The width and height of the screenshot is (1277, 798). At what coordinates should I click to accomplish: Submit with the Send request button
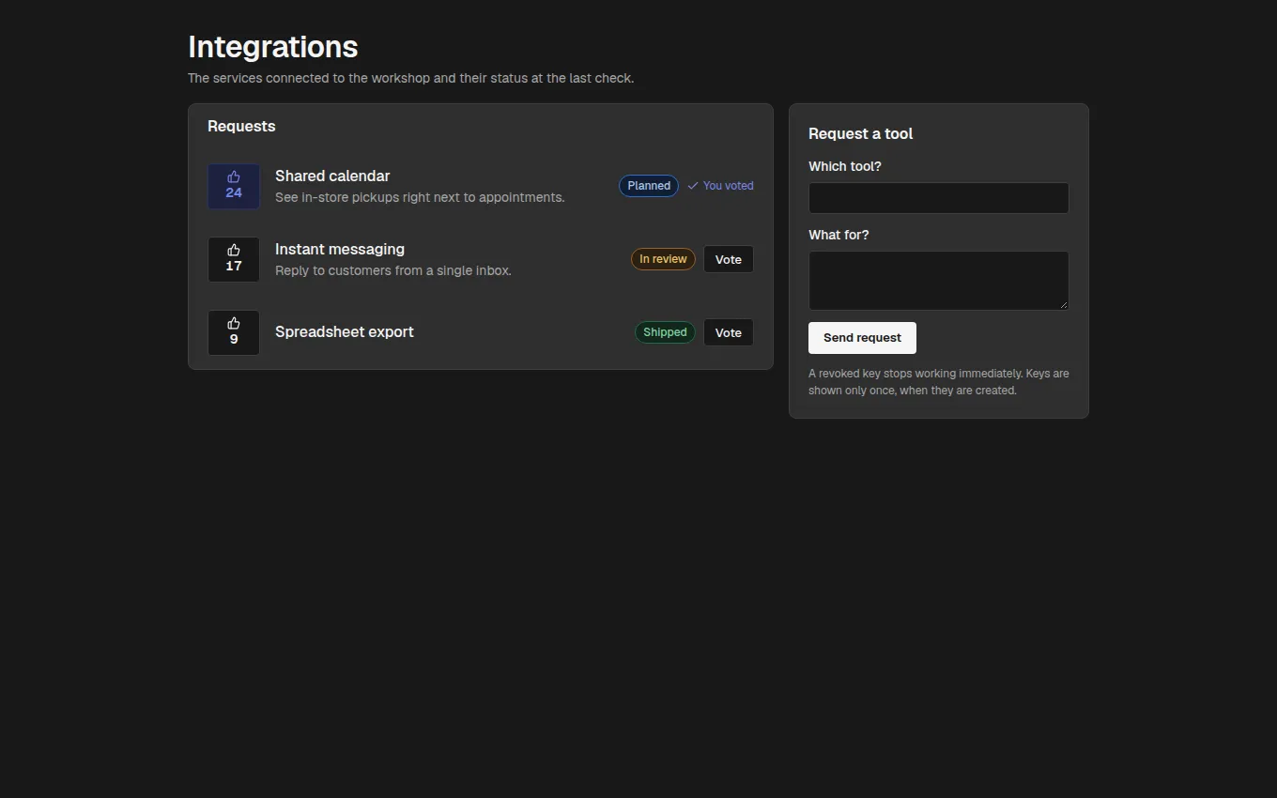[x=862, y=338]
